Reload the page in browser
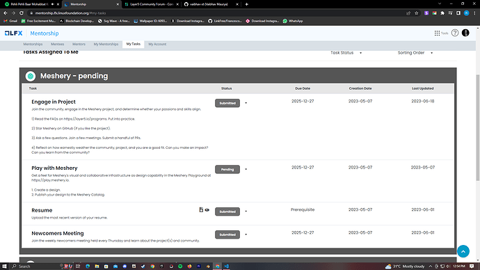The image size is (480, 270). click(x=22, y=13)
